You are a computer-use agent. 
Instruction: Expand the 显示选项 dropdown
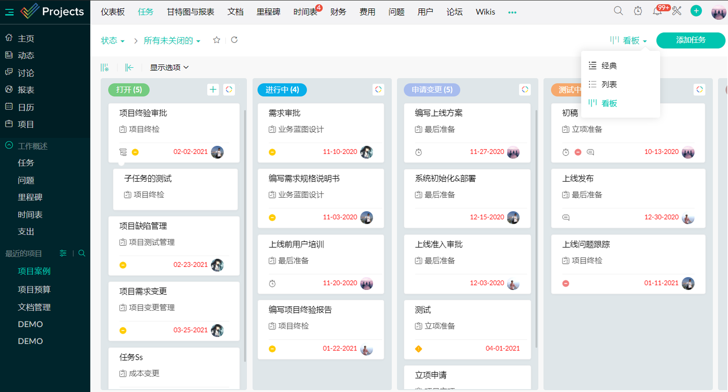[x=169, y=67]
